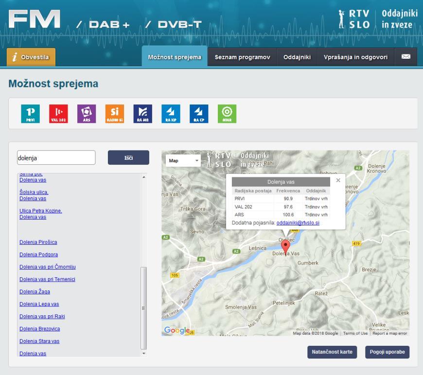Select the Radio Si station icon

coord(115,114)
